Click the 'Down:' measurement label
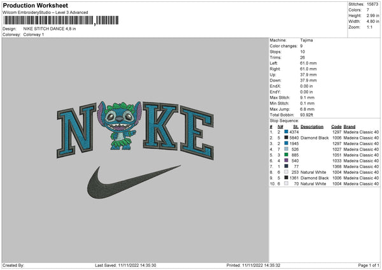 click(x=275, y=80)
